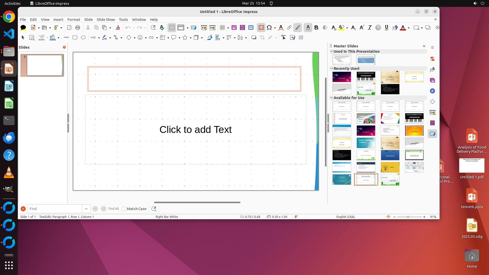Select the Ellipse shape tool
This screenshot has height=275, width=489.
coord(83,37)
